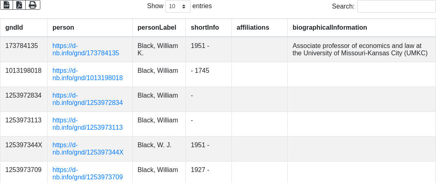Screen dimensions: 436x183
Task: Open the Show entries count dropdown
Action: click(x=178, y=7)
